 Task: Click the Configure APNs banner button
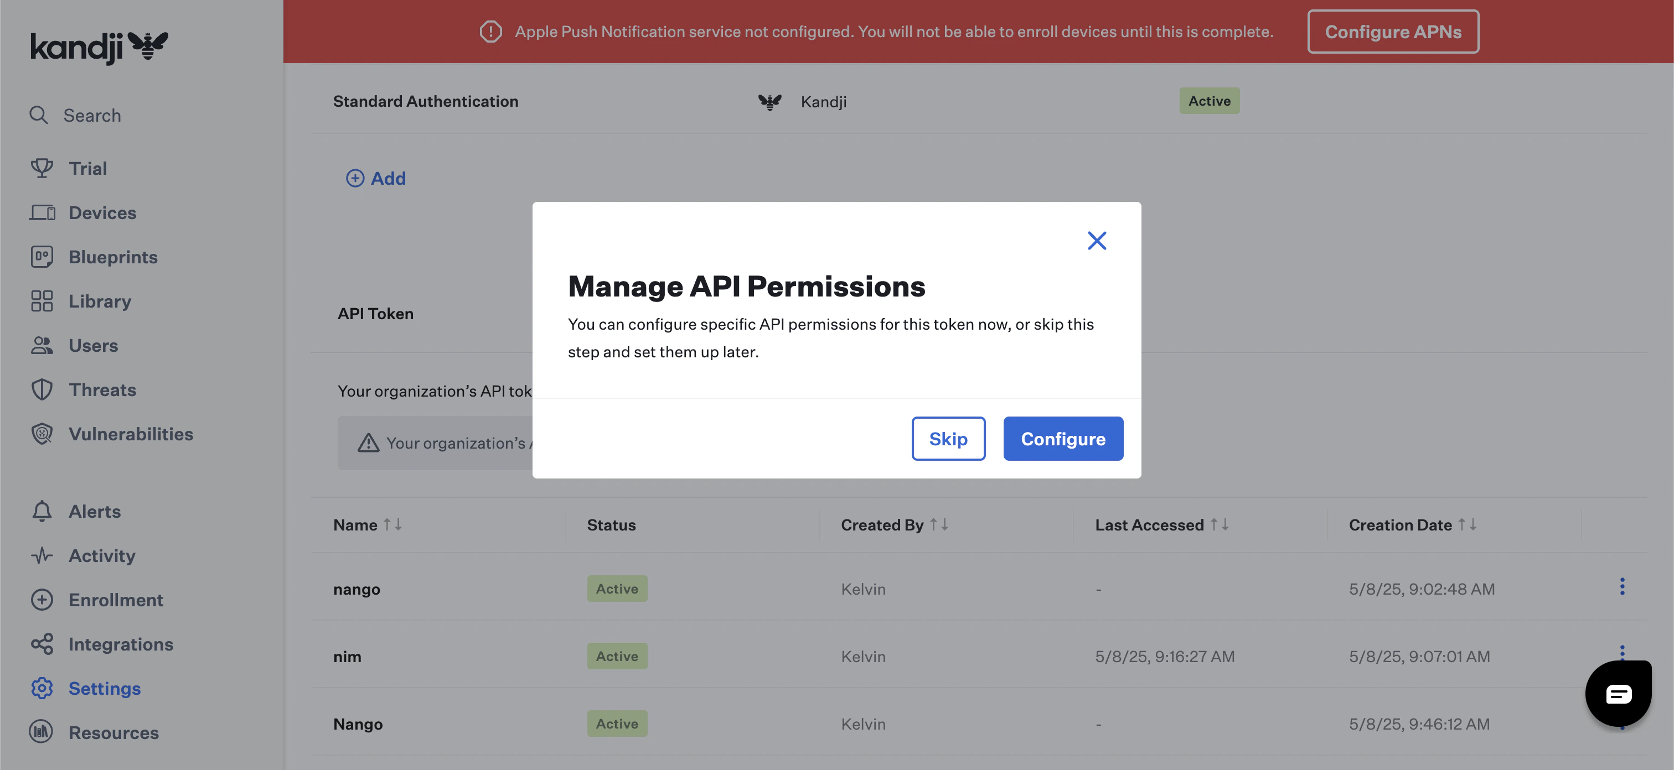click(1393, 32)
